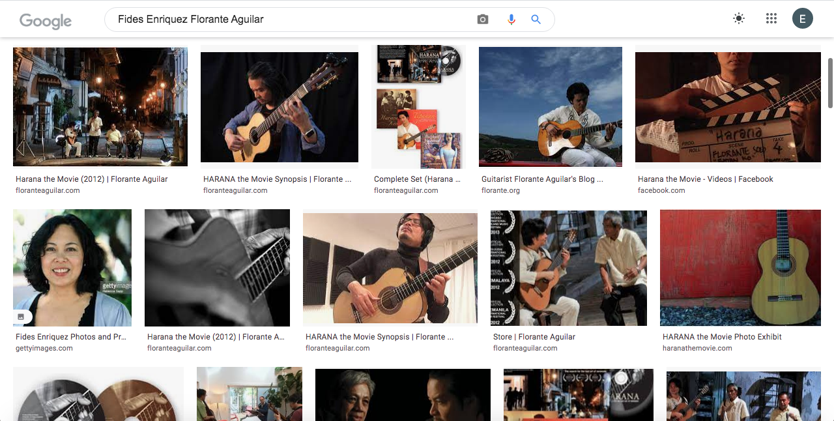This screenshot has width=834, height=421.
Task: Toggle dark theme with the sun icon
Action: tap(738, 19)
